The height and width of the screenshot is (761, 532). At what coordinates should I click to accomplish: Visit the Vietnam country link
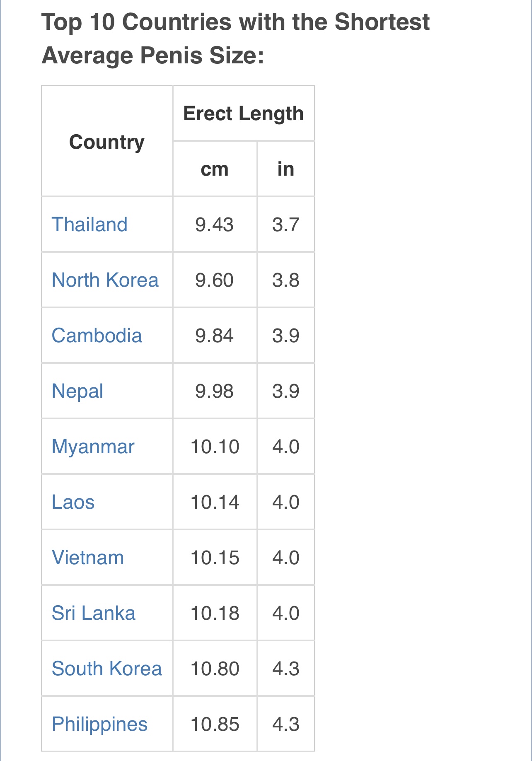coord(88,558)
